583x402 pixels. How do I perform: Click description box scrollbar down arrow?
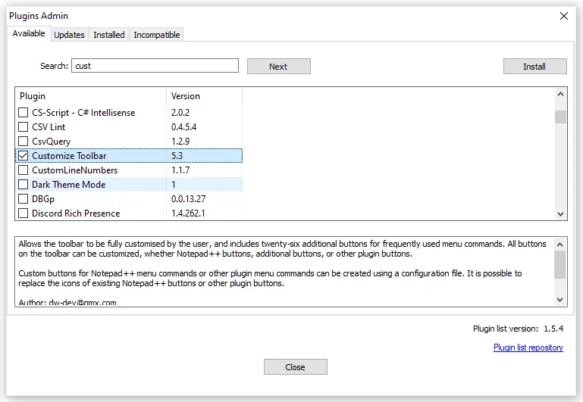point(560,300)
